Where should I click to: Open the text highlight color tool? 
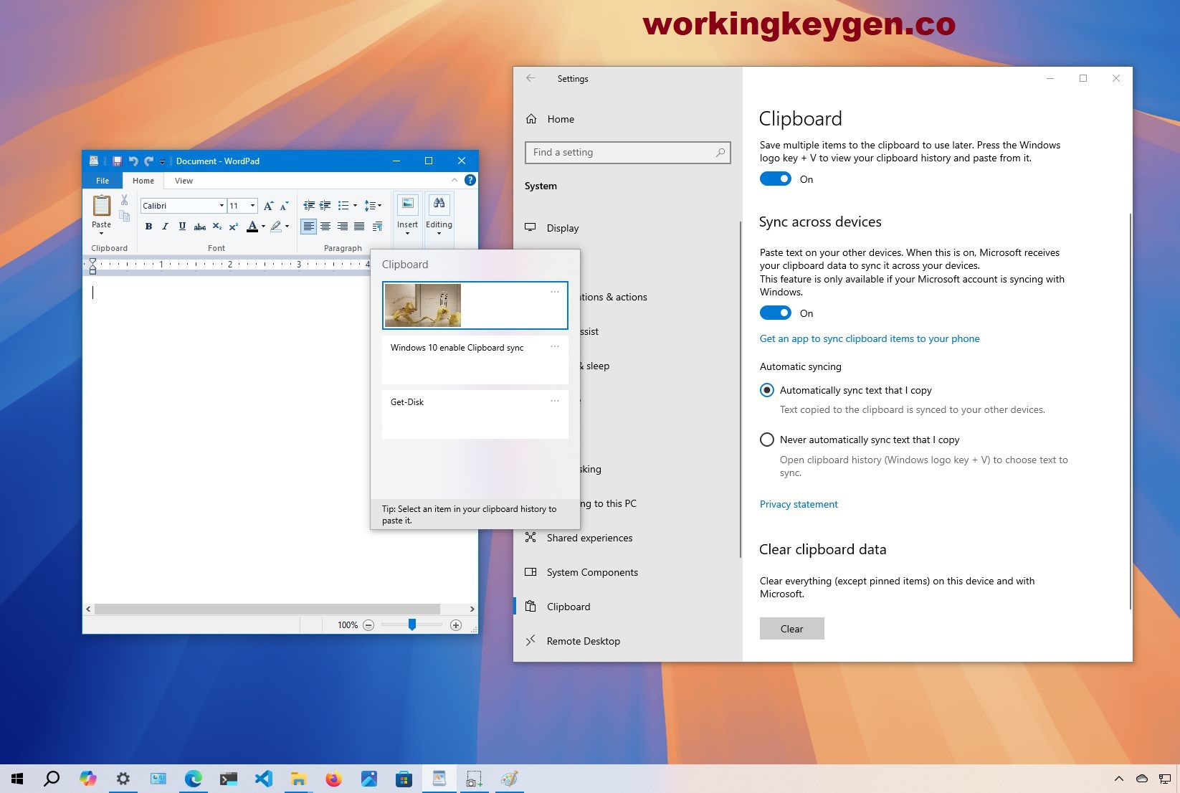click(x=277, y=225)
